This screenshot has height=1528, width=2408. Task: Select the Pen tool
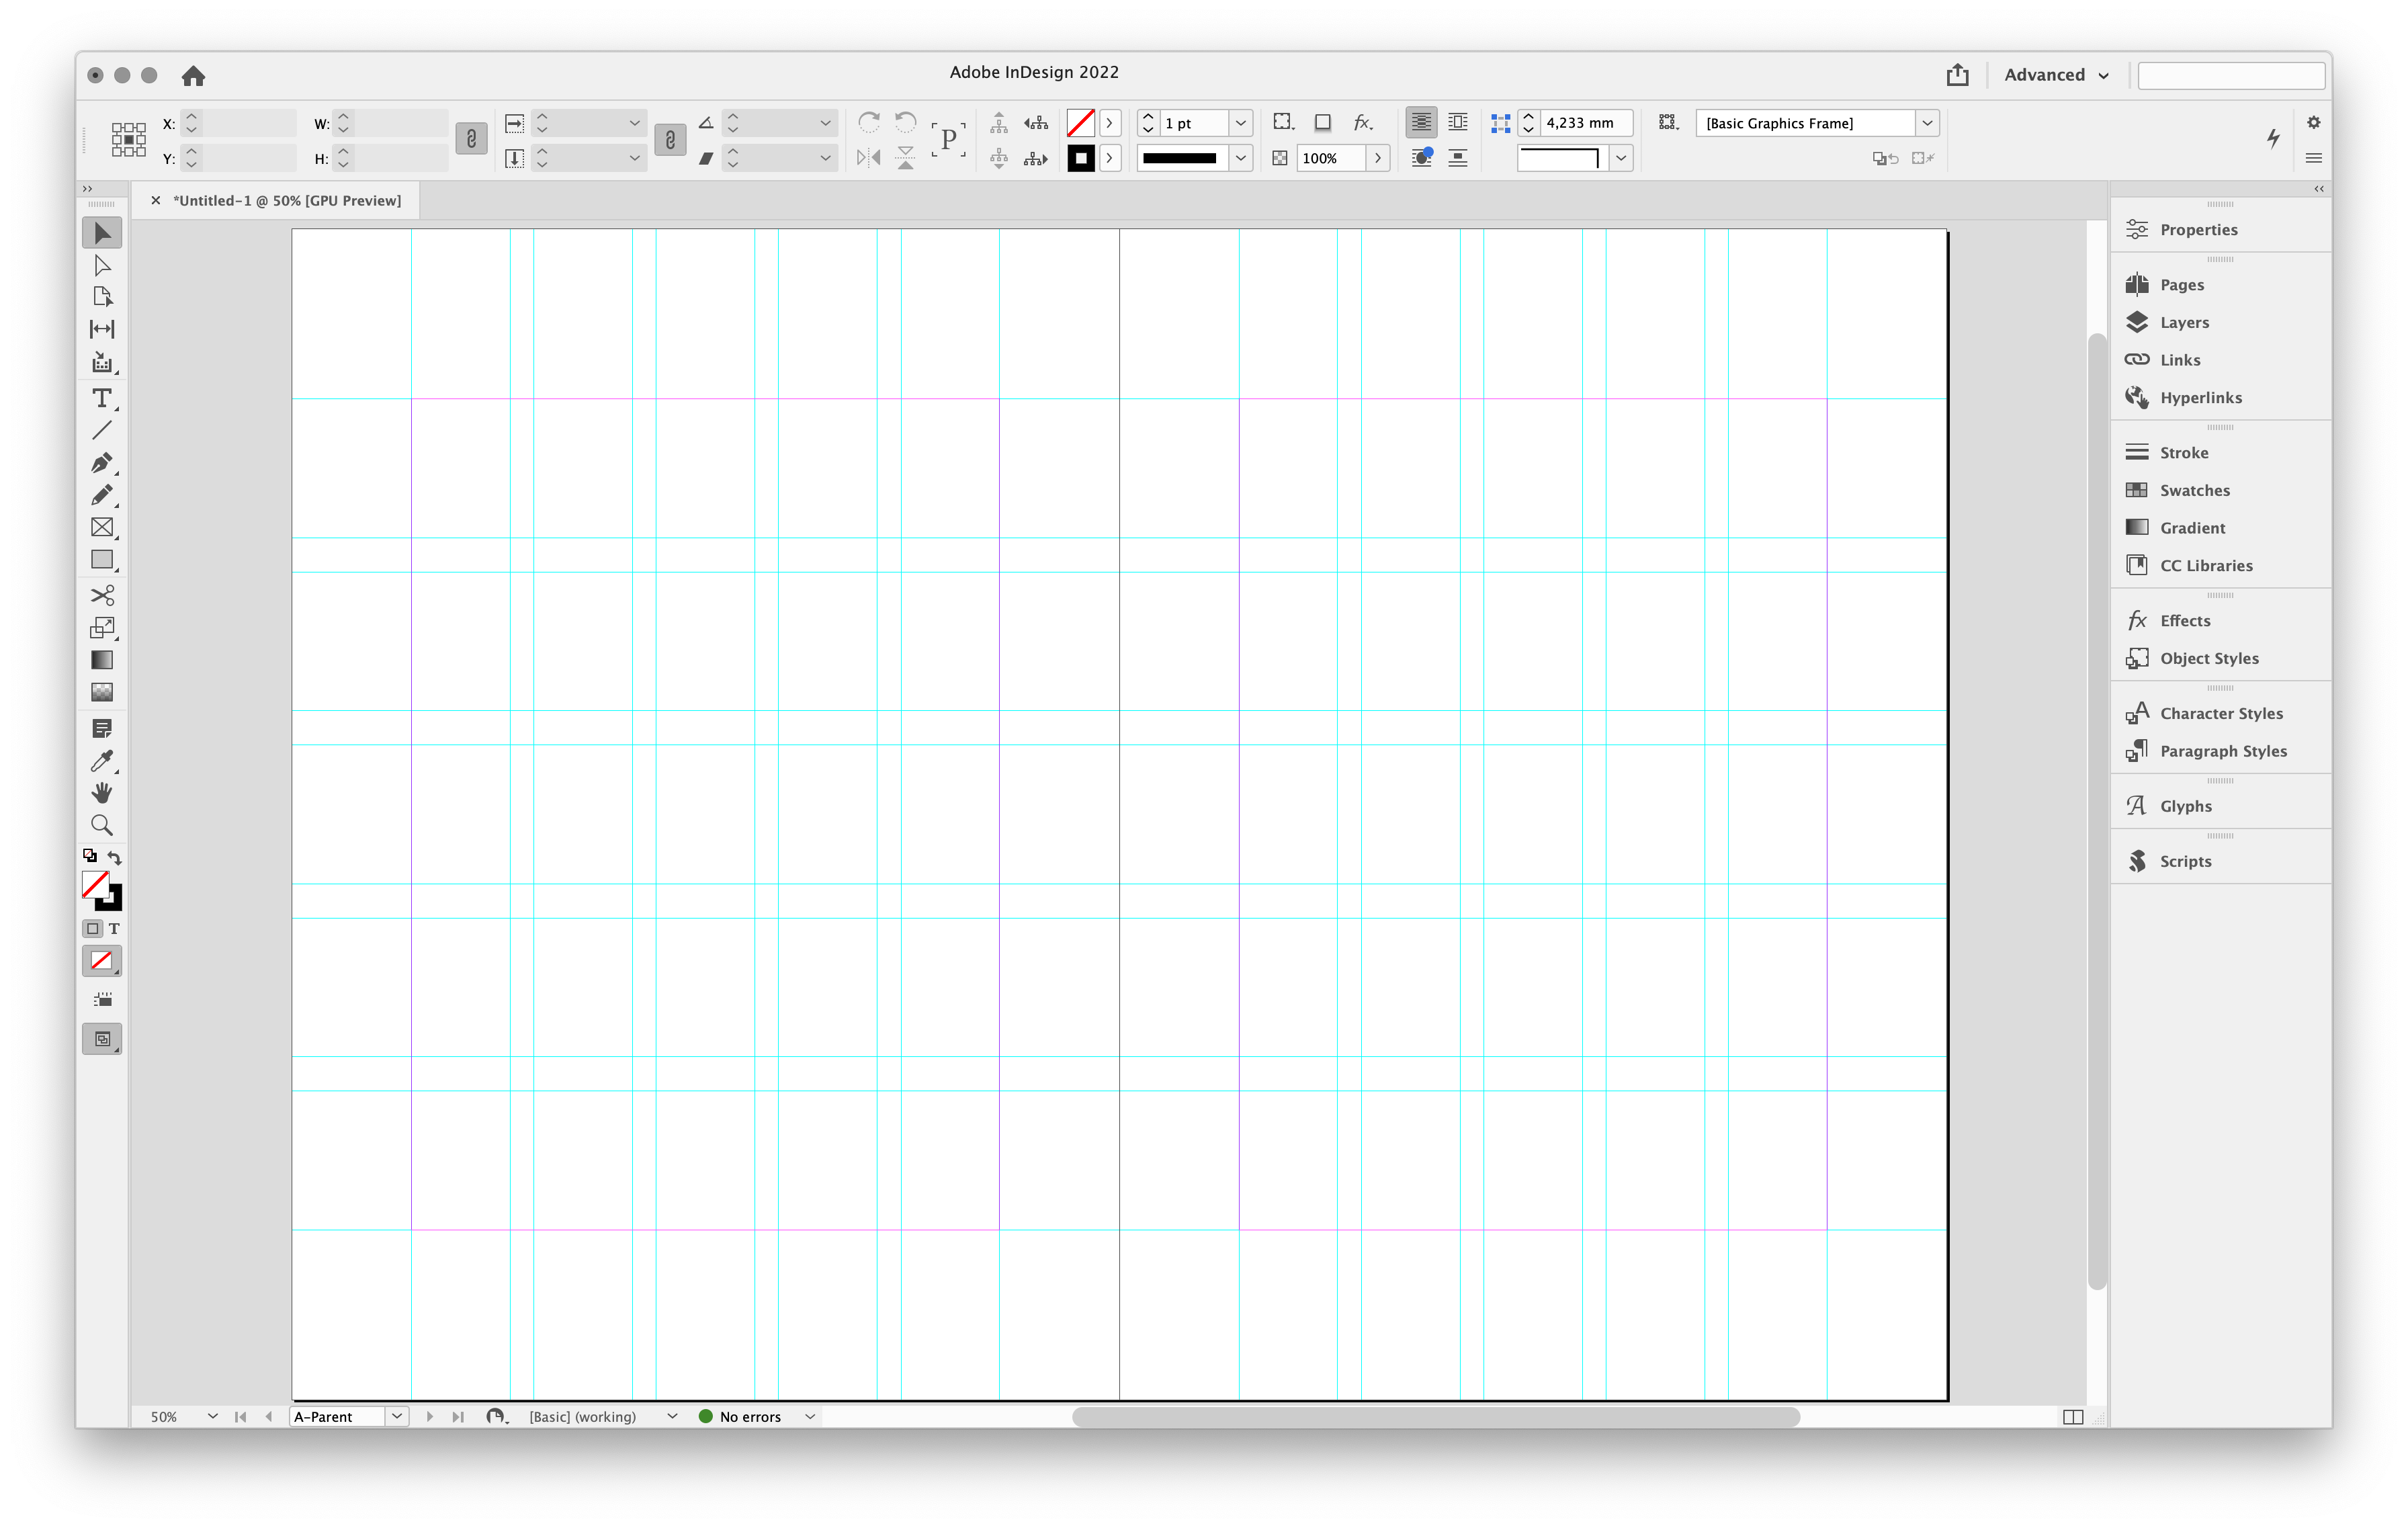click(101, 463)
